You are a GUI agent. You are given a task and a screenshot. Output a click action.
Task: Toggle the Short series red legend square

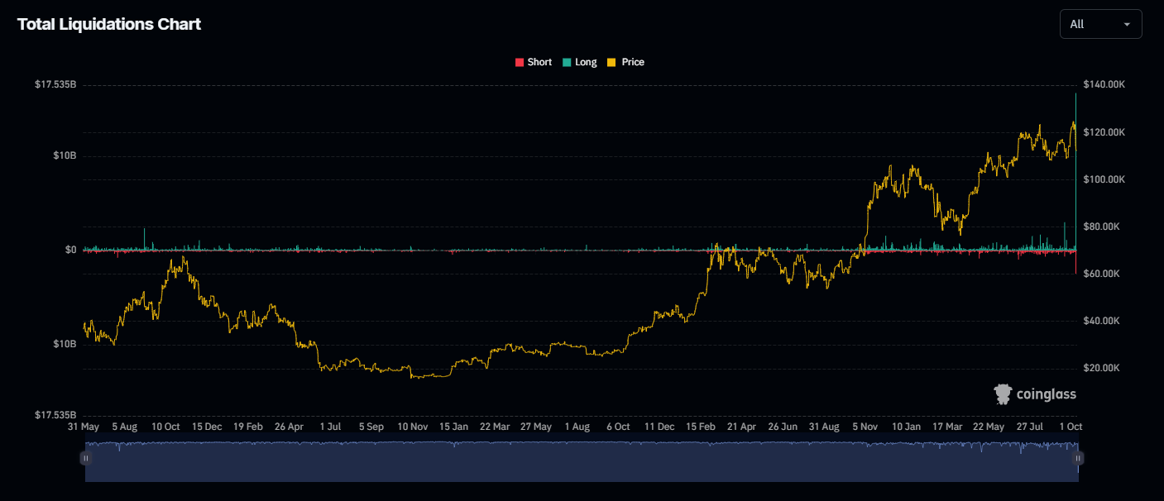[x=520, y=63]
